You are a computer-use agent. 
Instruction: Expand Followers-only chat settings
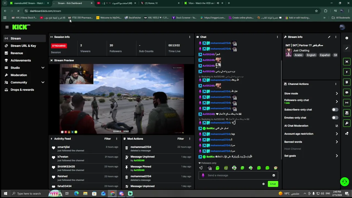(337, 101)
